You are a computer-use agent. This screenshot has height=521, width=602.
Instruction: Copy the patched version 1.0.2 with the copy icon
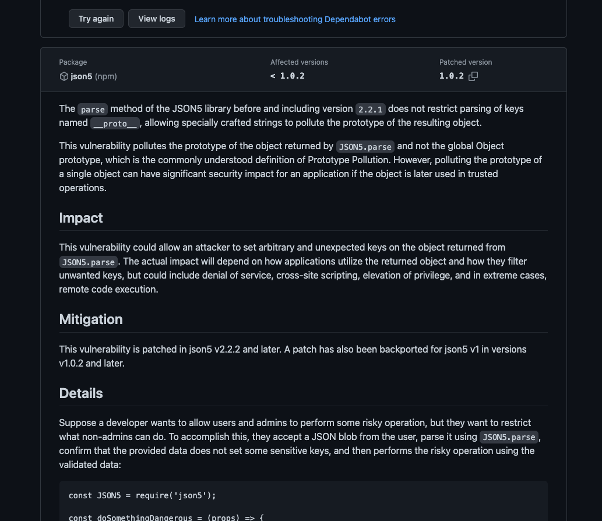click(x=473, y=76)
